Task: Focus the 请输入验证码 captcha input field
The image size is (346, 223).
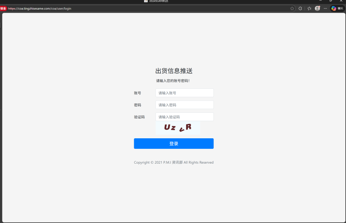Action: point(184,117)
